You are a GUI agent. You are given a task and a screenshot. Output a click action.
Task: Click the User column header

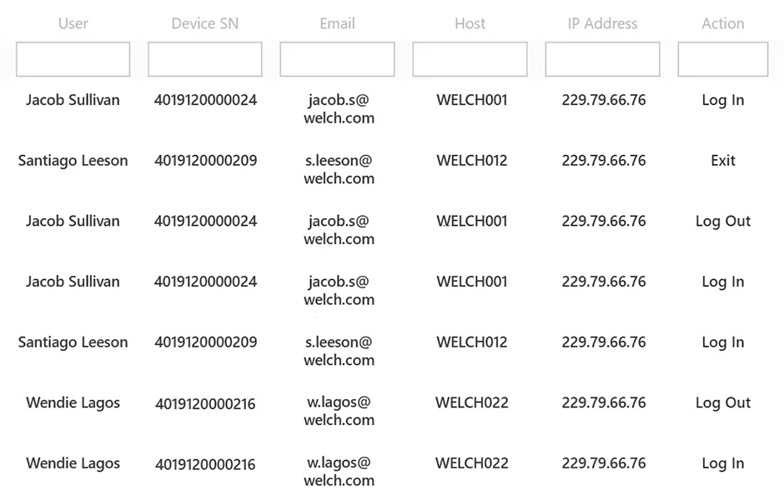73,23
